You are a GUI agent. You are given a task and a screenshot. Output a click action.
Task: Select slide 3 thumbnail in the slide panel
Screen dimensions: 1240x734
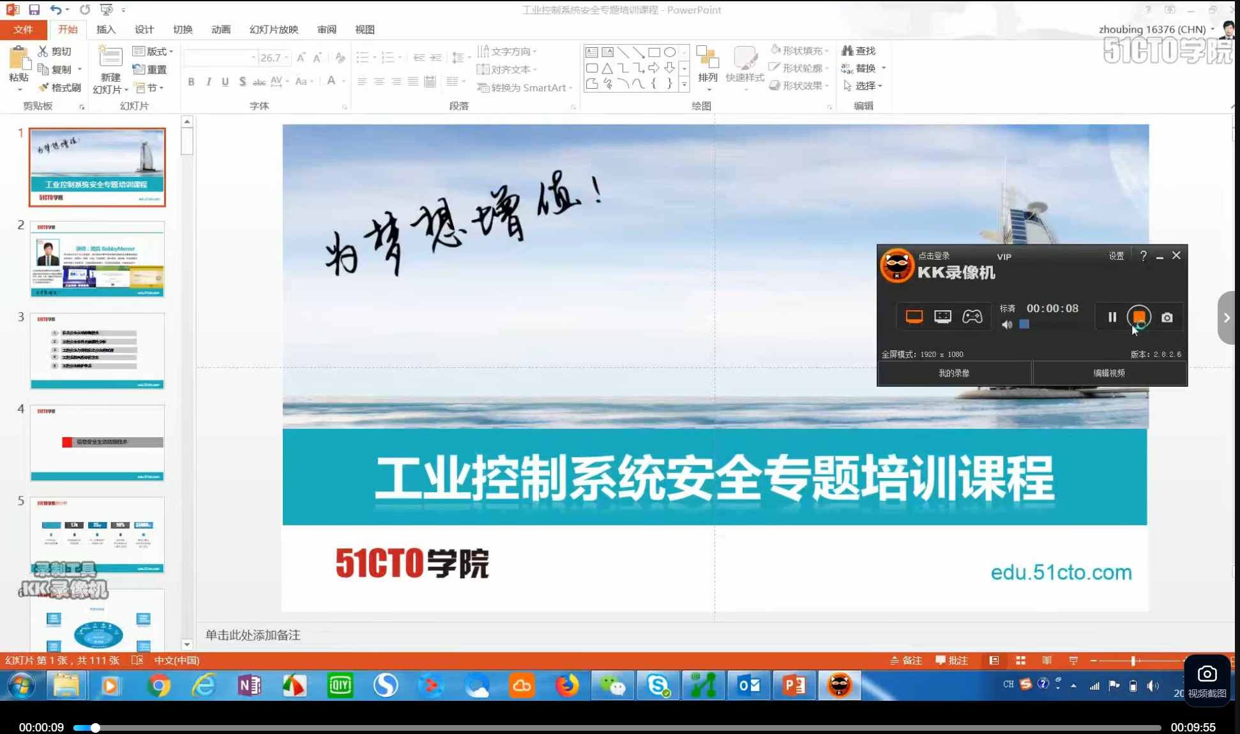click(96, 350)
